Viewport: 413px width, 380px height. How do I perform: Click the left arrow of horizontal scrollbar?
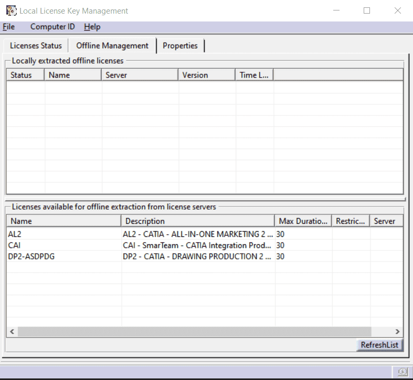click(12, 332)
